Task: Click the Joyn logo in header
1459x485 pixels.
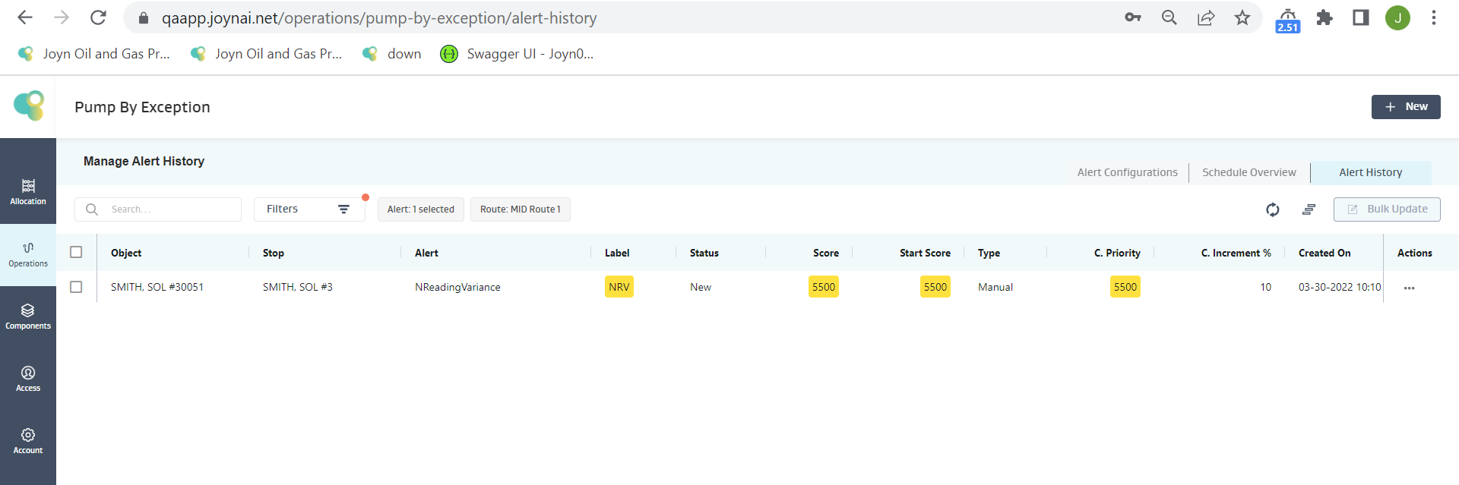Action: (x=29, y=106)
